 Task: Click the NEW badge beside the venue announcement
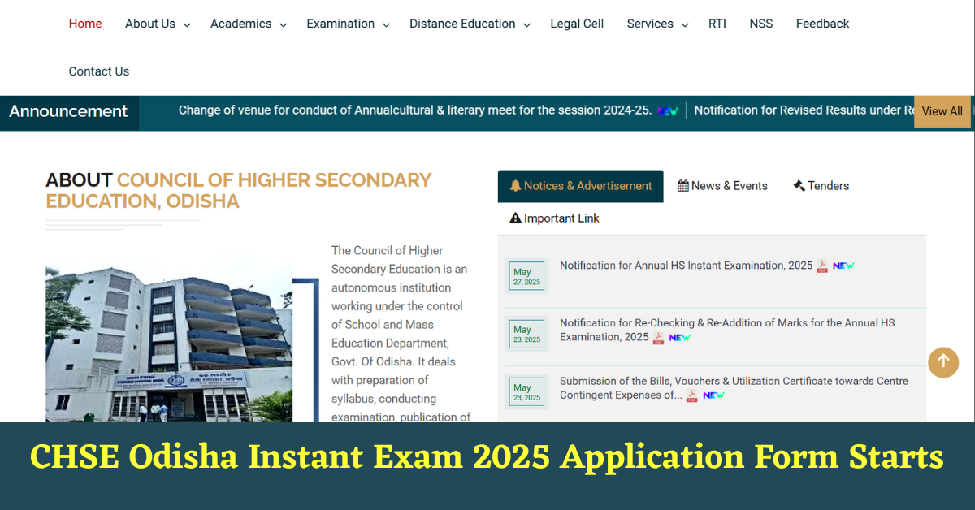click(x=668, y=111)
